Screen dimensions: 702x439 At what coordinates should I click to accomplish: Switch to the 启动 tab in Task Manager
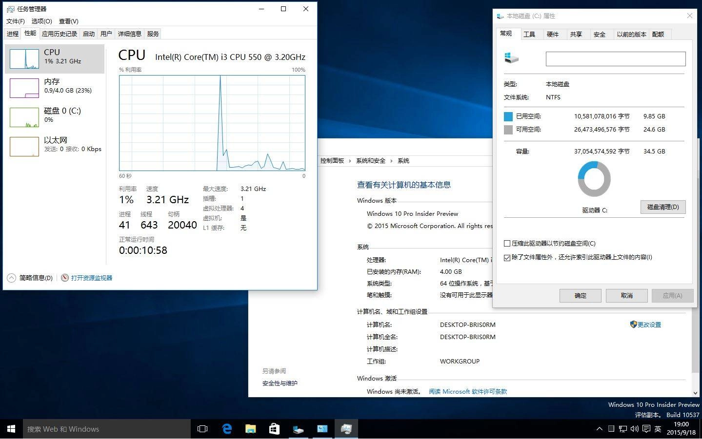click(x=89, y=34)
